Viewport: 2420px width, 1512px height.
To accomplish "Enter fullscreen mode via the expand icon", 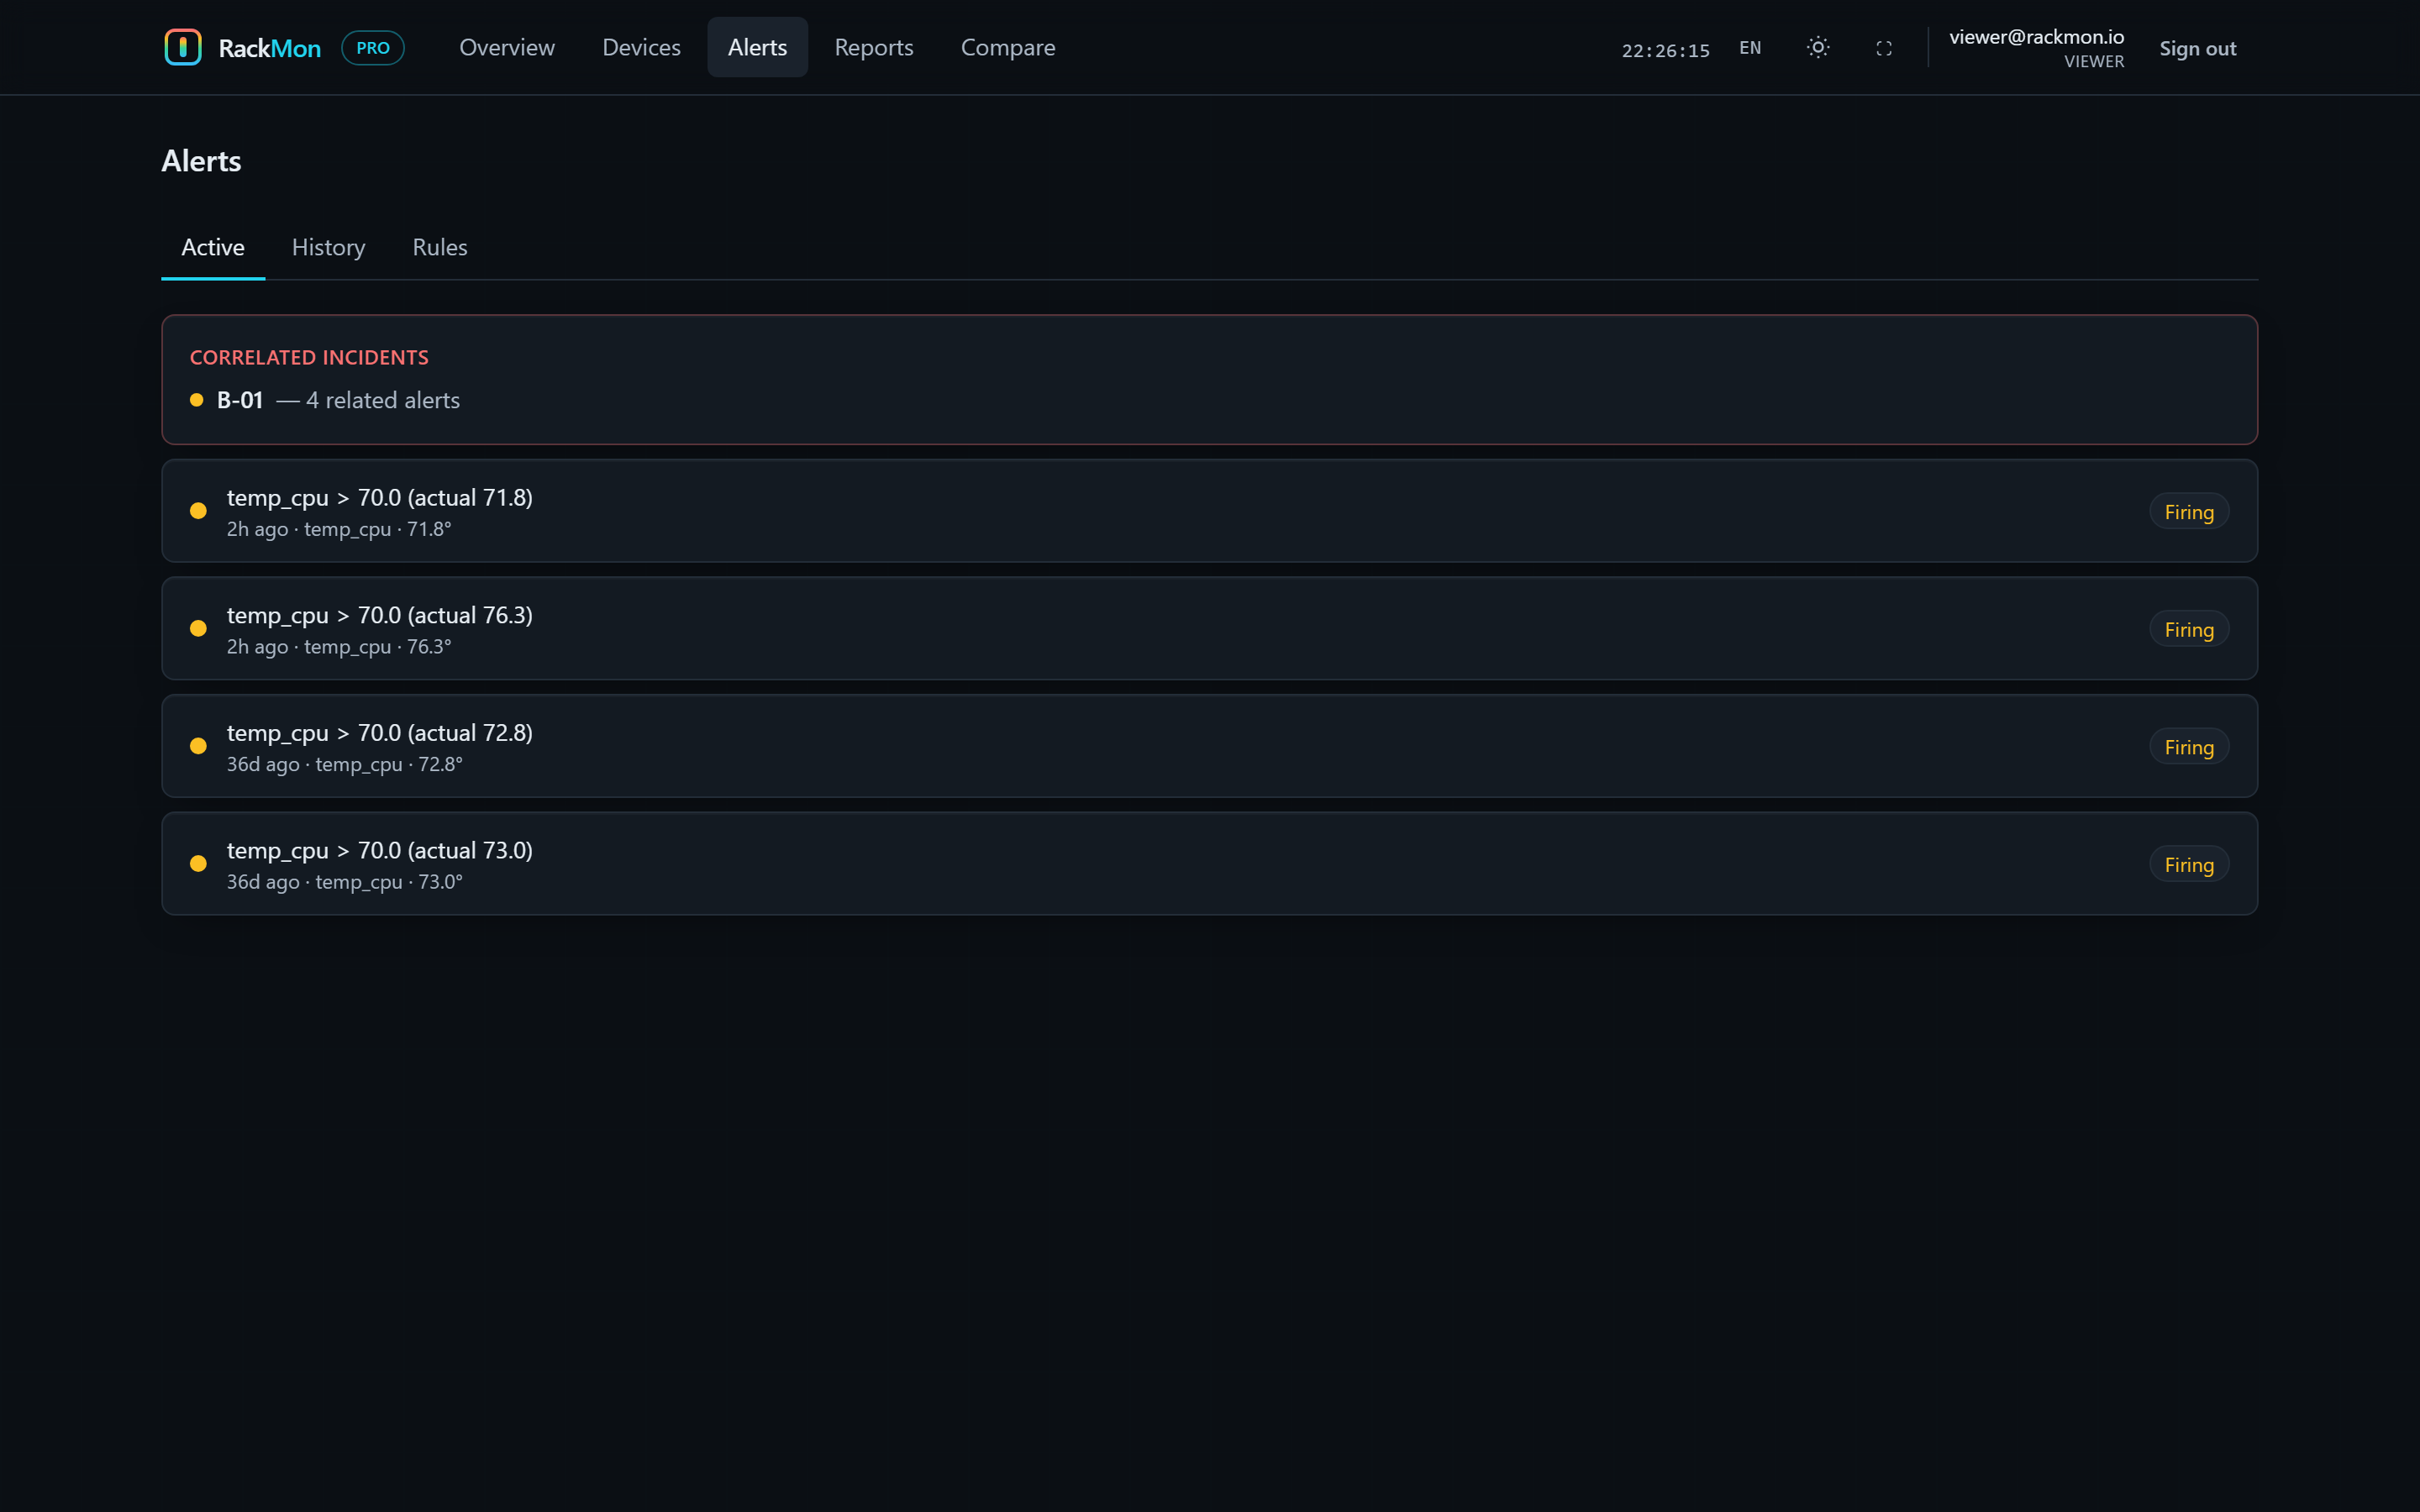I will pos(1884,48).
